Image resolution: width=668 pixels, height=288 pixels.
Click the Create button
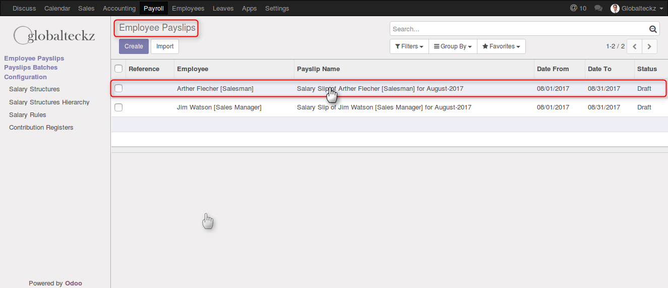134,46
